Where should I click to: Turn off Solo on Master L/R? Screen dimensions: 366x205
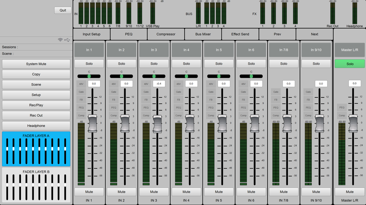(350, 64)
